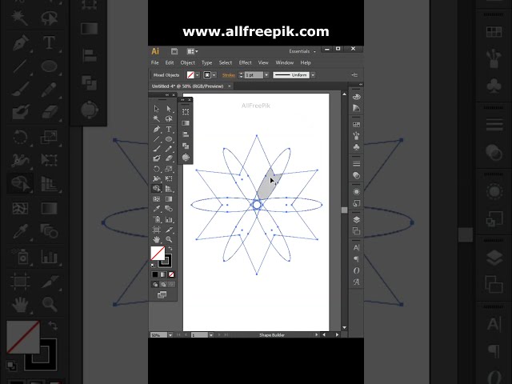Image resolution: width=512 pixels, height=384 pixels.
Task: Select the Paintbrush tool
Action: click(157, 149)
